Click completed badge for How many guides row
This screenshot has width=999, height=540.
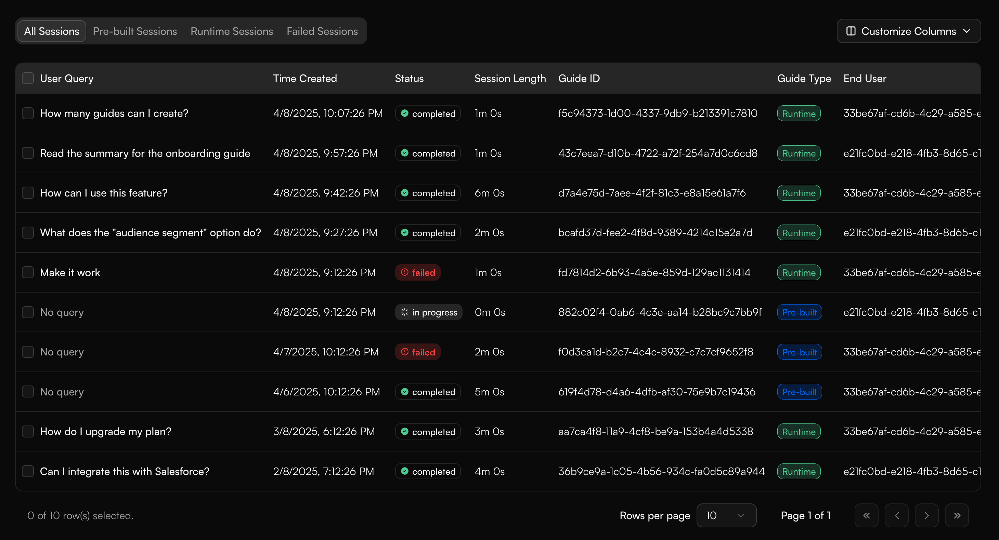coord(428,113)
